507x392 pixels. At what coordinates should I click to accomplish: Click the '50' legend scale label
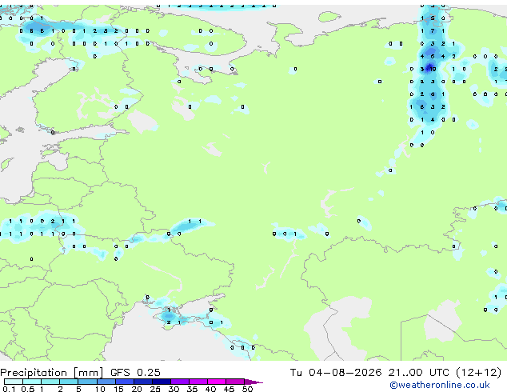(x=247, y=389)
